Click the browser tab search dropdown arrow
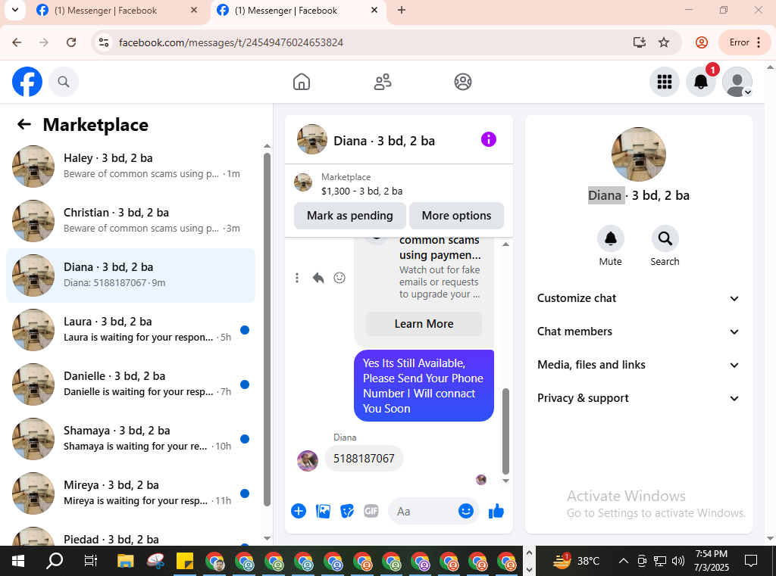Viewport: 776px width, 576px height. click(15, 10)
